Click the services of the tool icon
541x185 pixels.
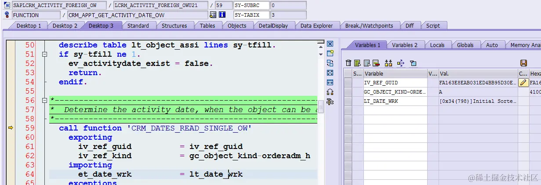tap(330, 92)
